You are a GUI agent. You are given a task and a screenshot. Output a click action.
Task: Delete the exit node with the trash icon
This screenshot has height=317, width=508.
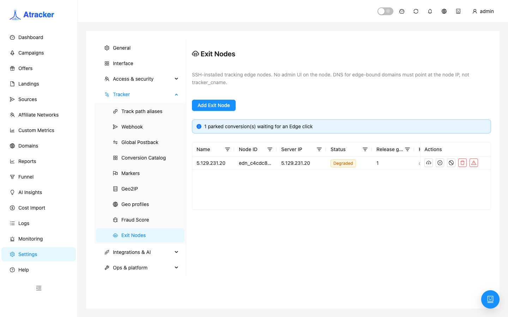coord(462,163)
